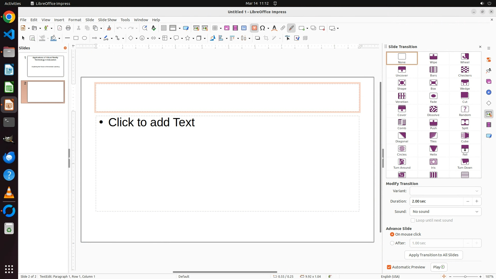The width and height of the screenshot is (496, 279).
Task: Select the slide 1 thumbnail
Action: tap(45, 66)
